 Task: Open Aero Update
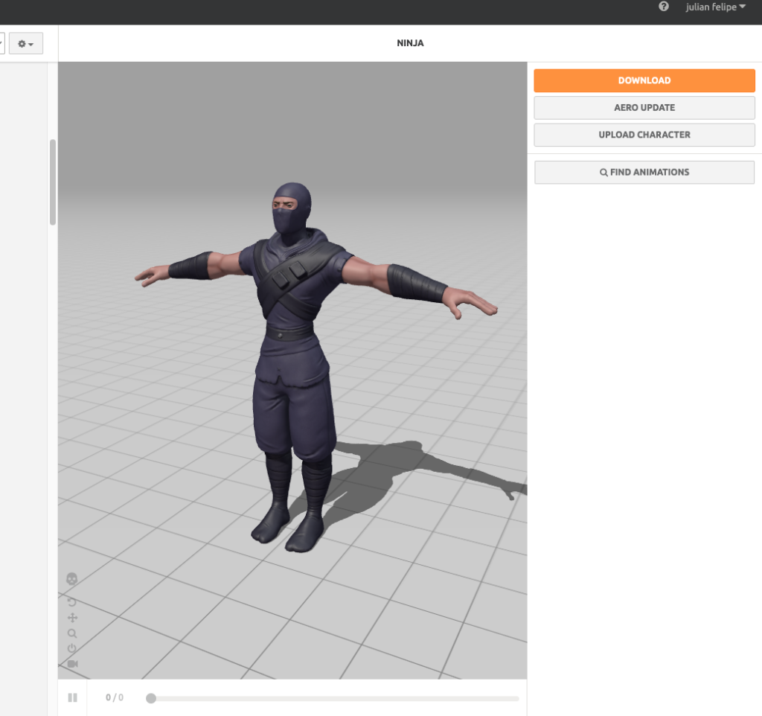coord(644,107)
